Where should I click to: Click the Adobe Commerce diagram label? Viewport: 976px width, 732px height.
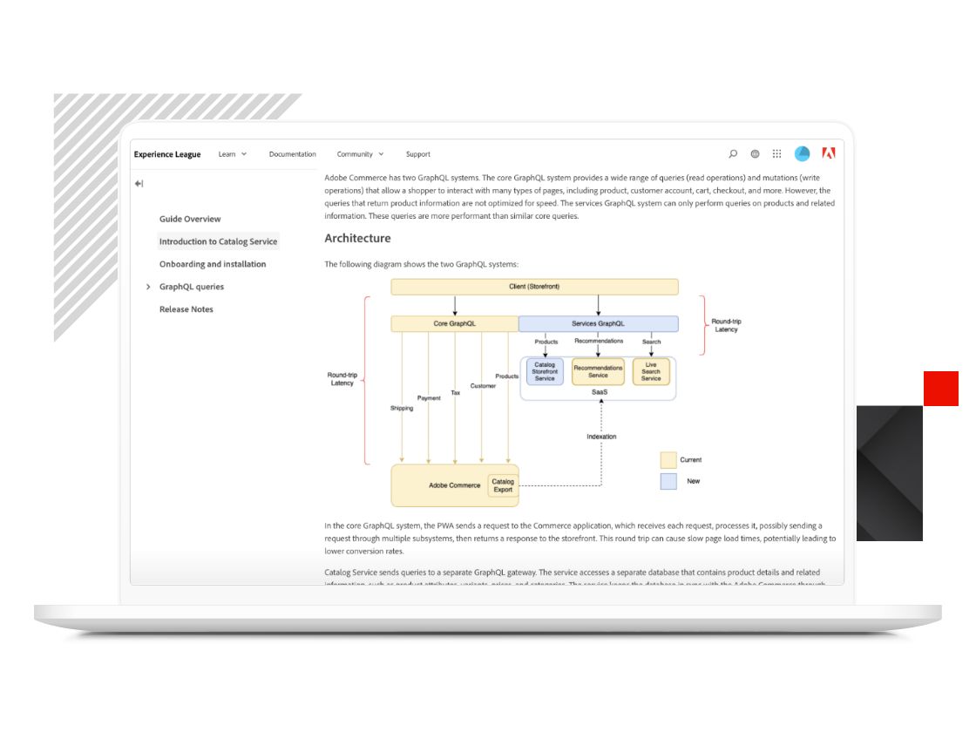click(454, 485)
